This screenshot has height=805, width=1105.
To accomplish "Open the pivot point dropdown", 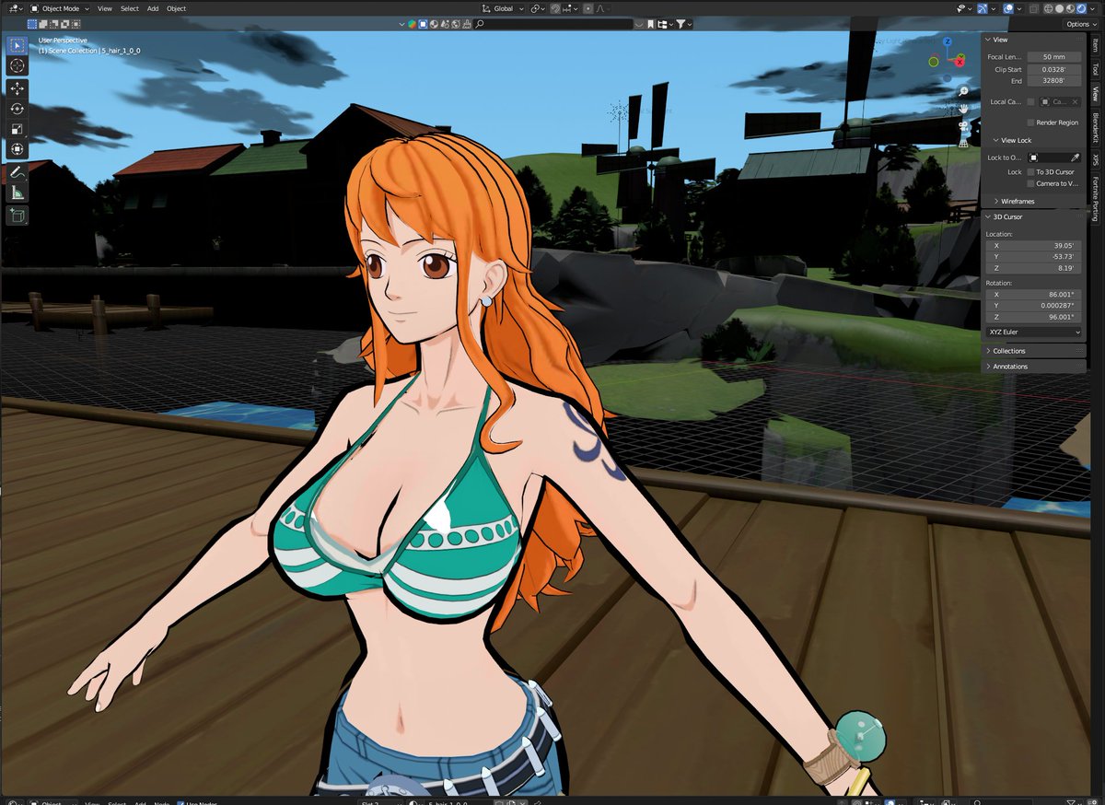I will click(x=539, y=8).
